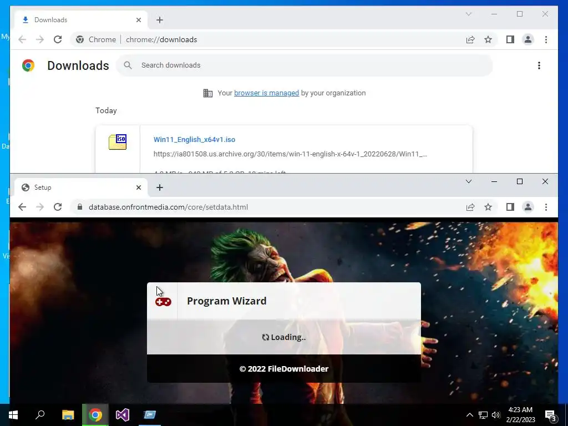Expand the tab search chevron in Setup window
The height and width of the screenshot is (426, 568).
[x=468, y=181]
